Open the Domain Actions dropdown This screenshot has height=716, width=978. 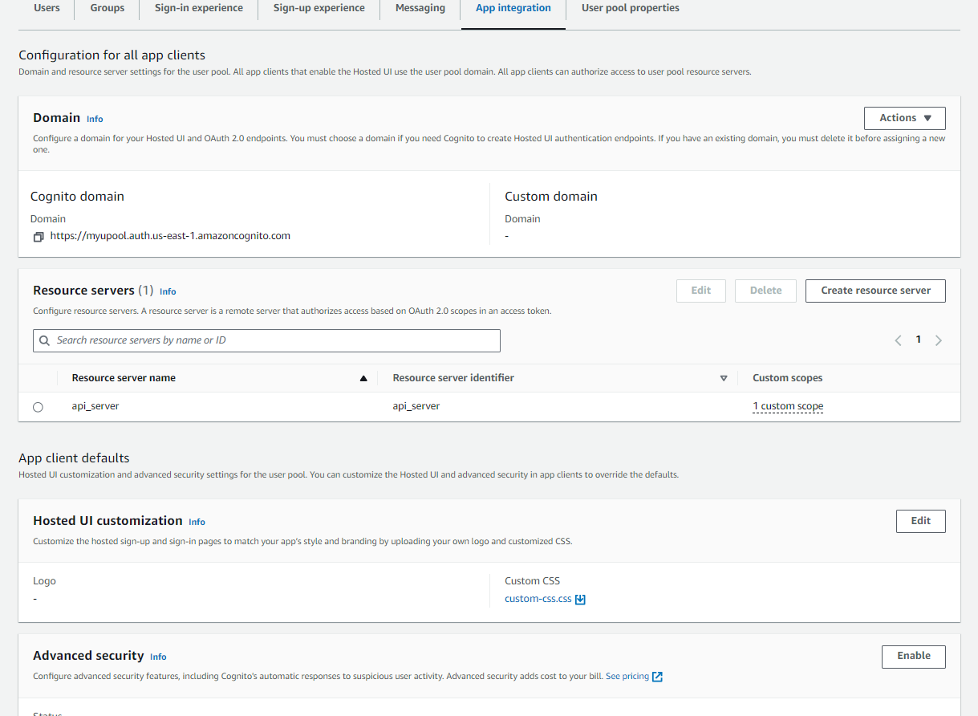904,118
